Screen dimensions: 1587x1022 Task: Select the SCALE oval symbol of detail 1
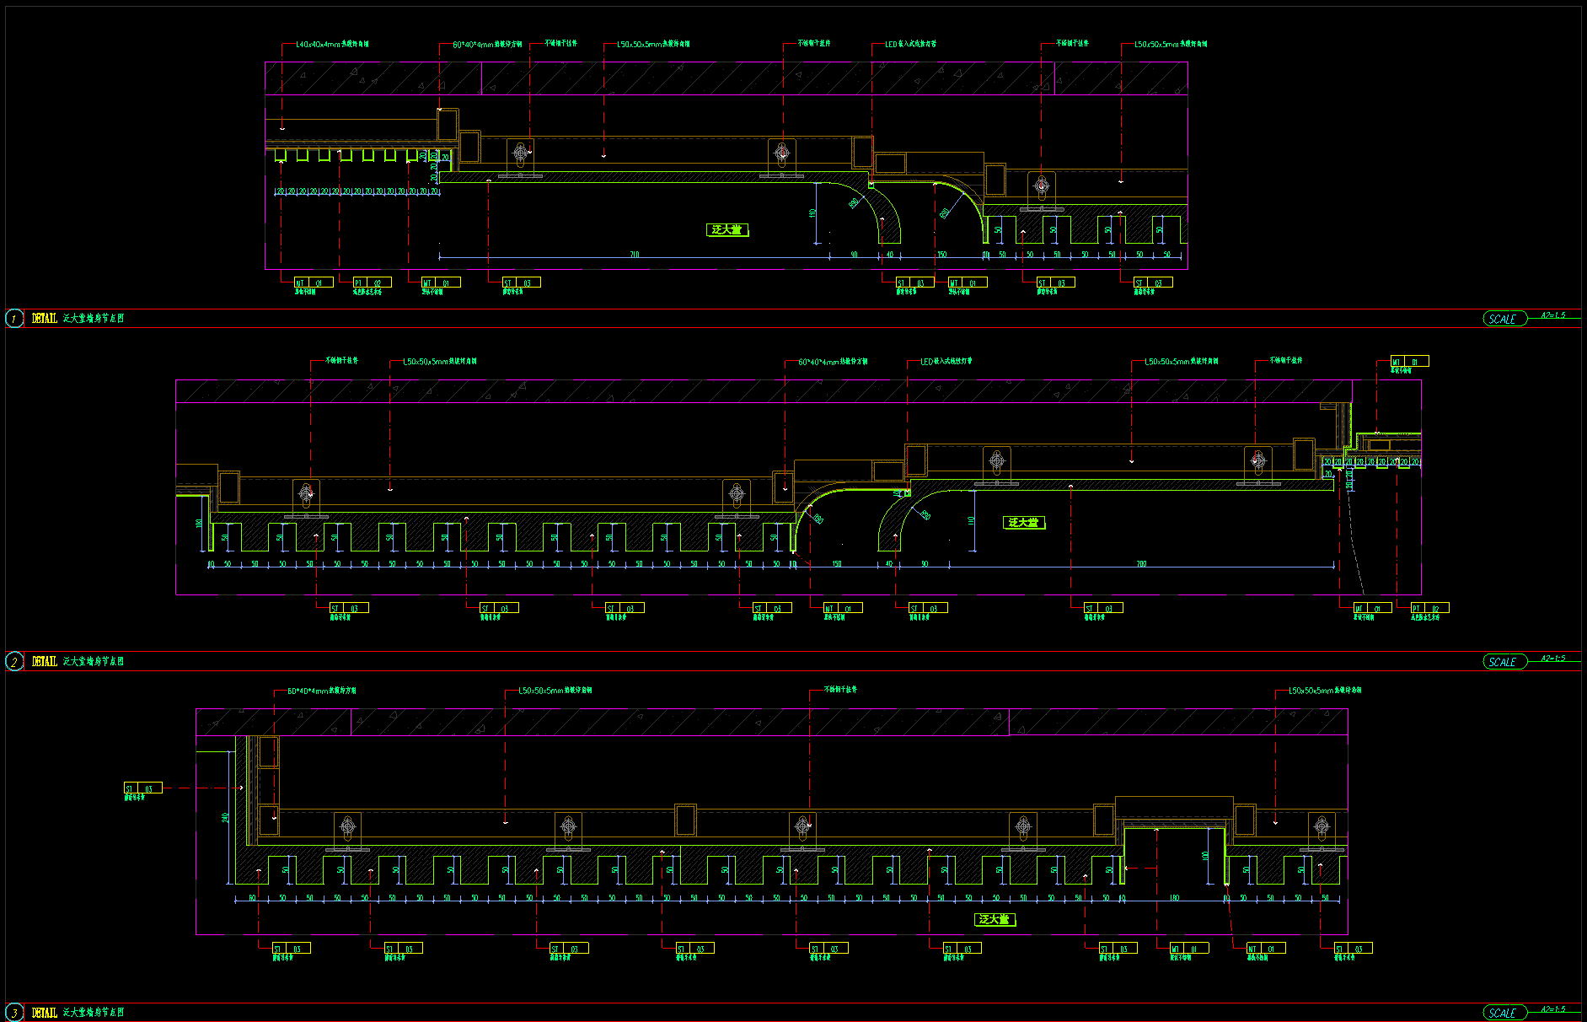1504,319
